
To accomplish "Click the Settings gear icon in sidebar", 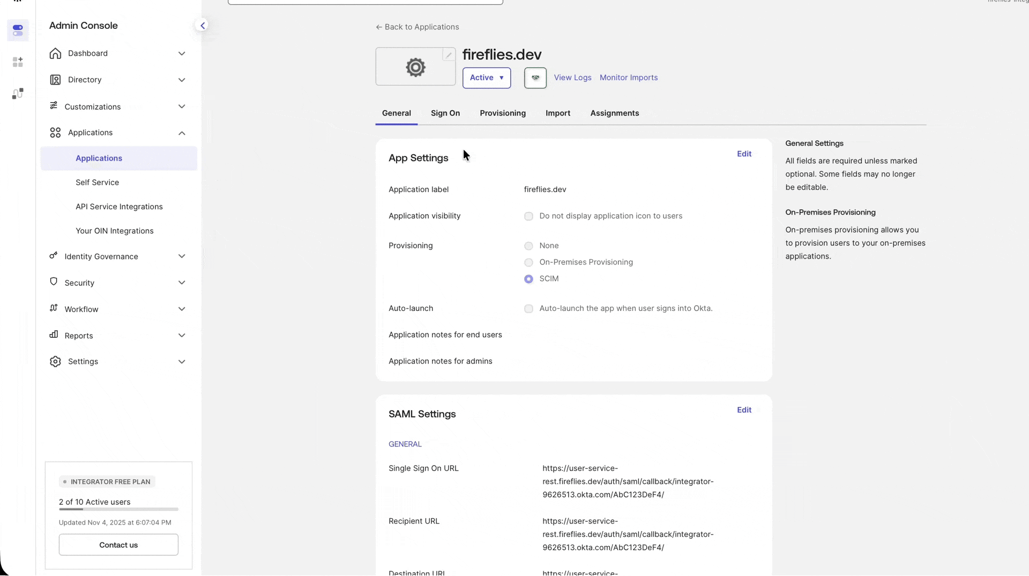I will pos(55,361).
